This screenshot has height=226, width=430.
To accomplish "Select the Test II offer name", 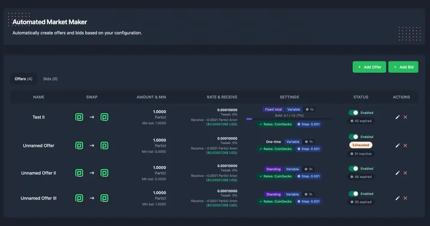I will pos(39,117).
